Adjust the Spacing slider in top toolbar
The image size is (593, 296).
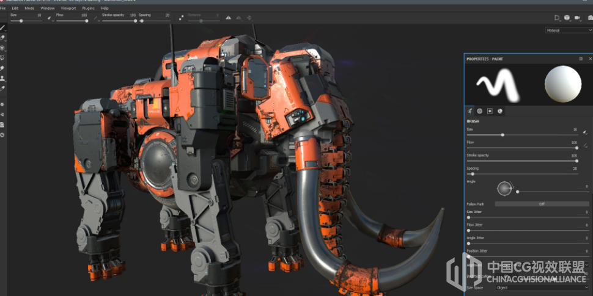click(x=154, y=21)
